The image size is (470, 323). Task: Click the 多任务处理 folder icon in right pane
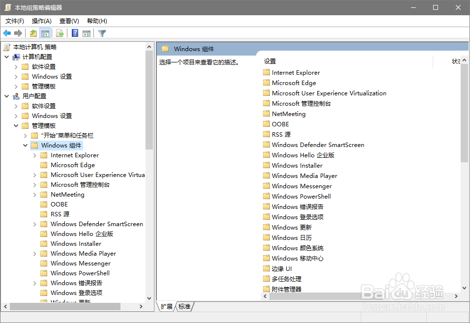(x=266, y=279)
